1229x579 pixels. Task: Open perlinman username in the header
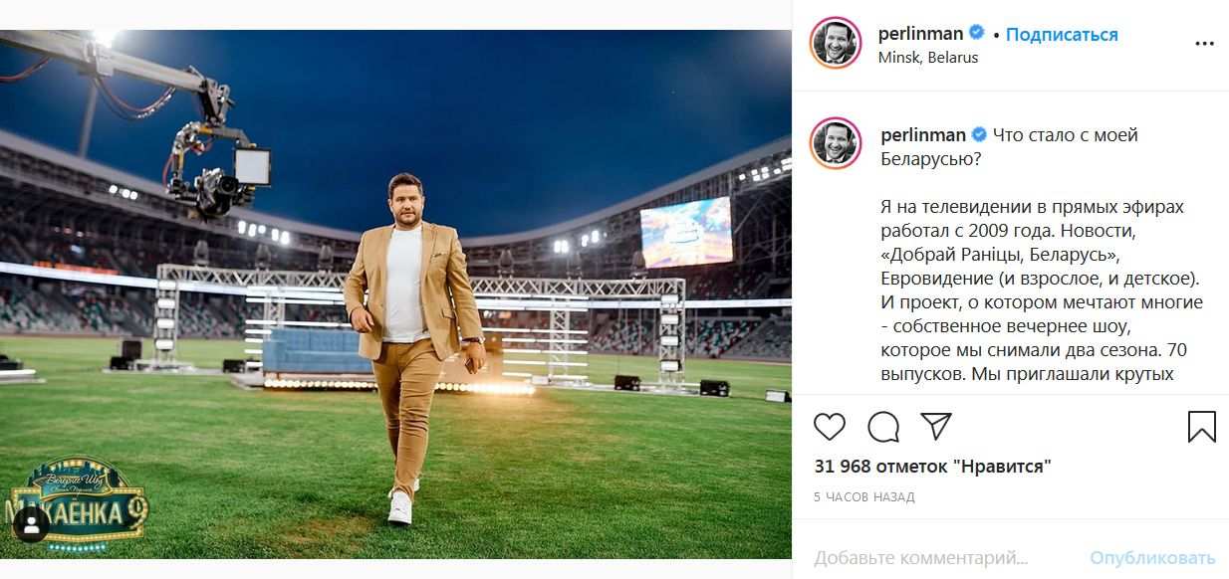pos(922,33)
